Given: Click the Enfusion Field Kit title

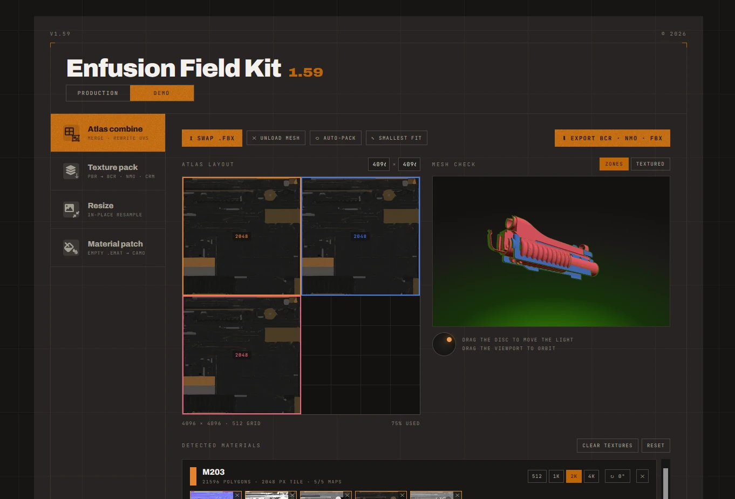Looking at the screenshot, I should point(174,68).
